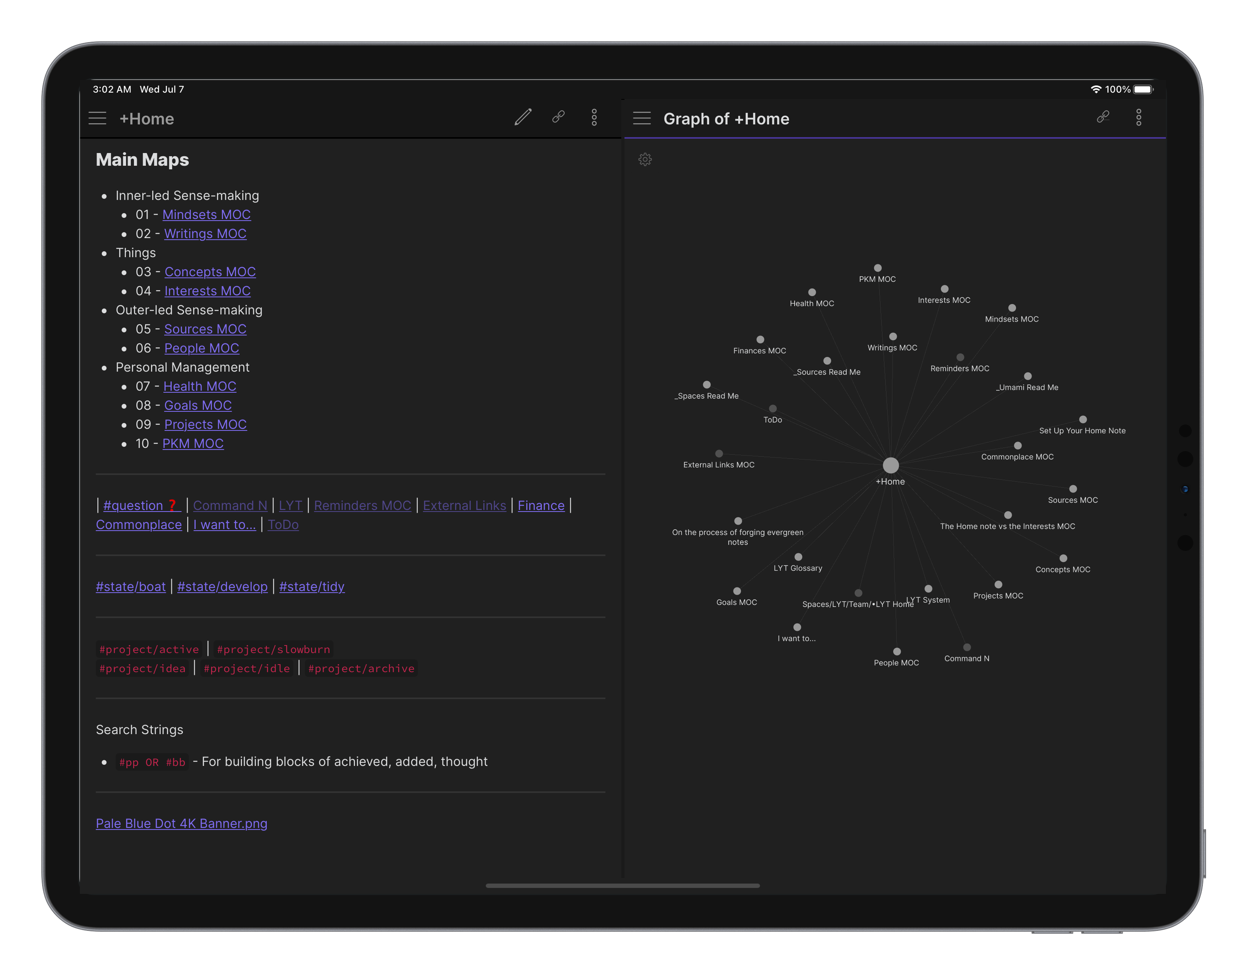Image resolution: width=1245 pixels, height=973 pixels.
Task: Select the External Links MOC graph node
Action: click(x=719, y=454)
